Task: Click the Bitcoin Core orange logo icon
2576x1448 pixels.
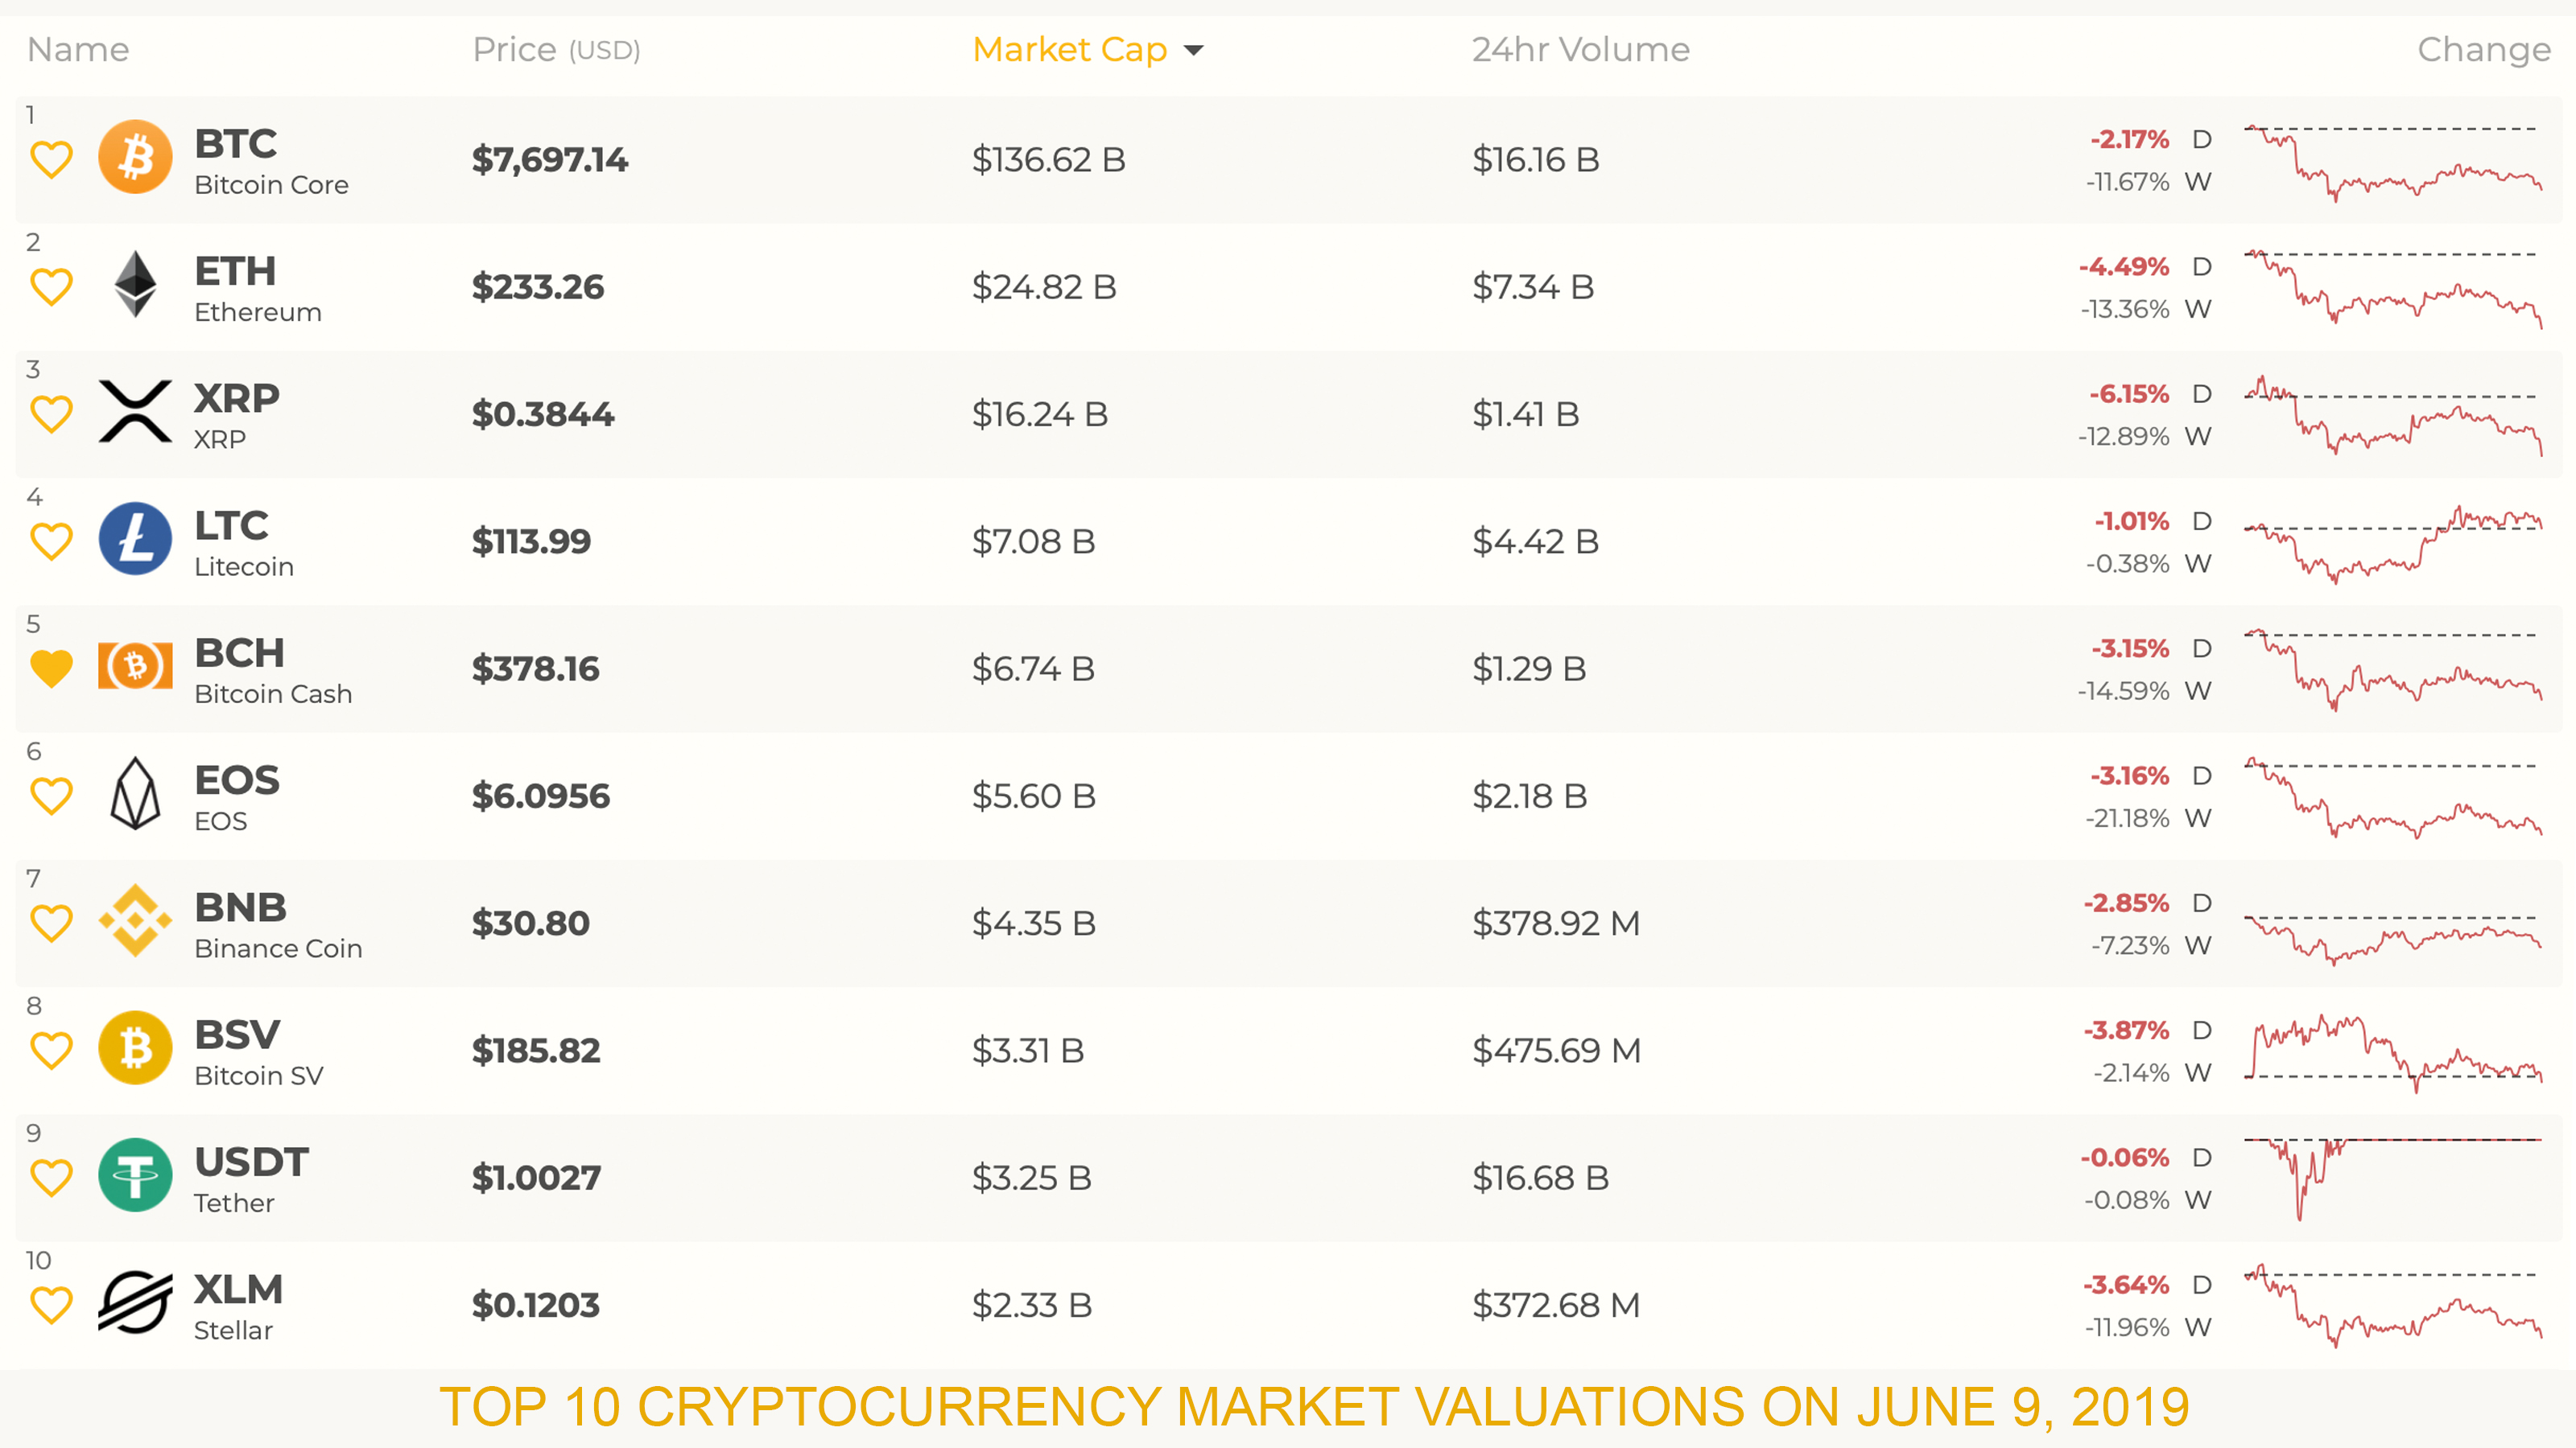Action: point(135,157)
